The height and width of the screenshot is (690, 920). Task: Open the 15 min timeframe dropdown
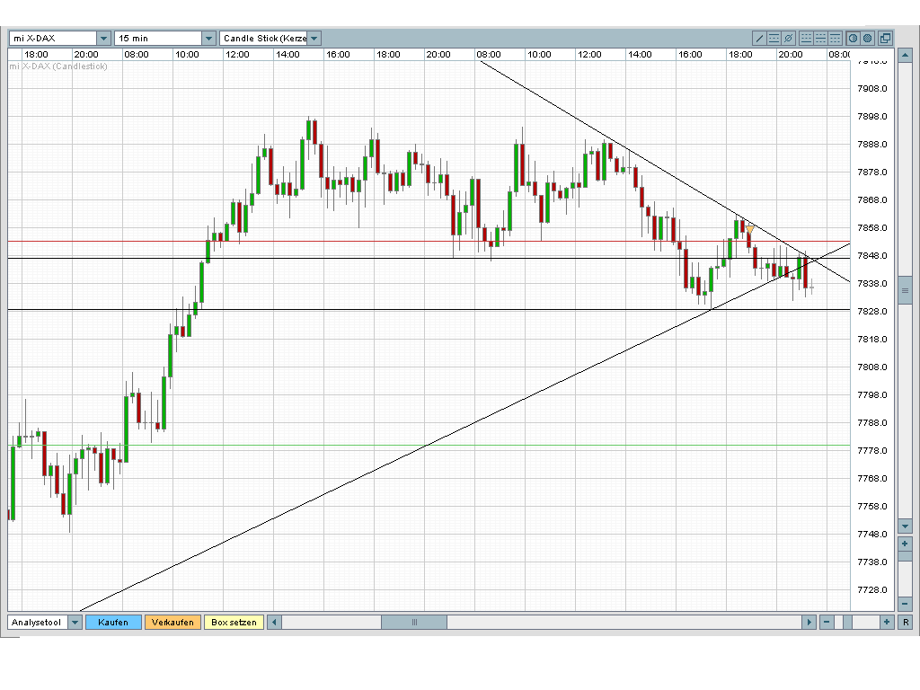208,38
